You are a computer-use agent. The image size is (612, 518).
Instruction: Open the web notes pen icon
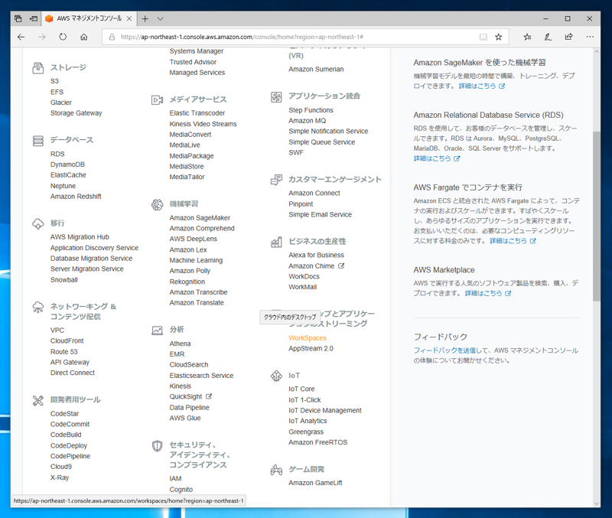pyautogui.click(x=548, y=37)
